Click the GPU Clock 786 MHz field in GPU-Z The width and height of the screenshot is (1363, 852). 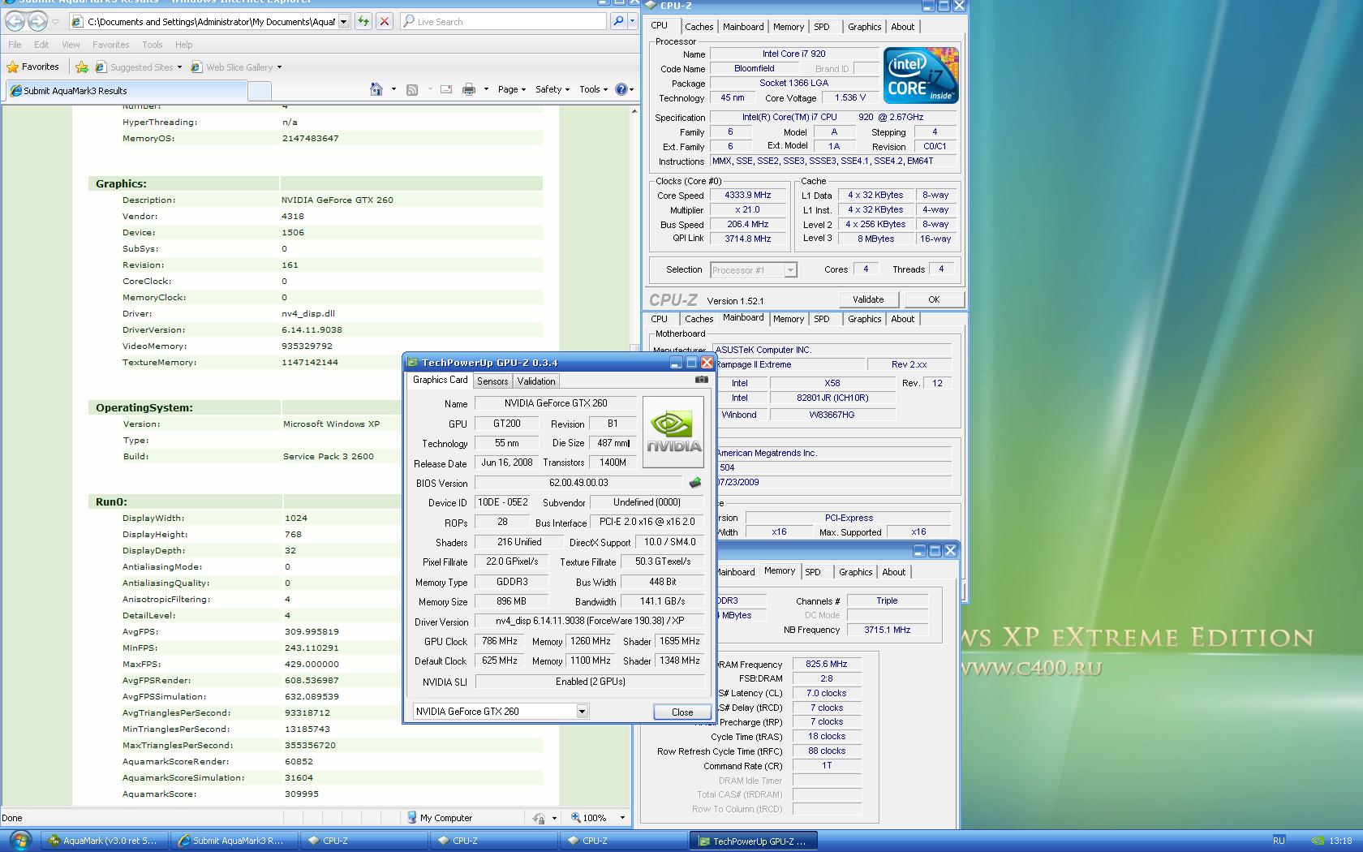click(500, 641)
